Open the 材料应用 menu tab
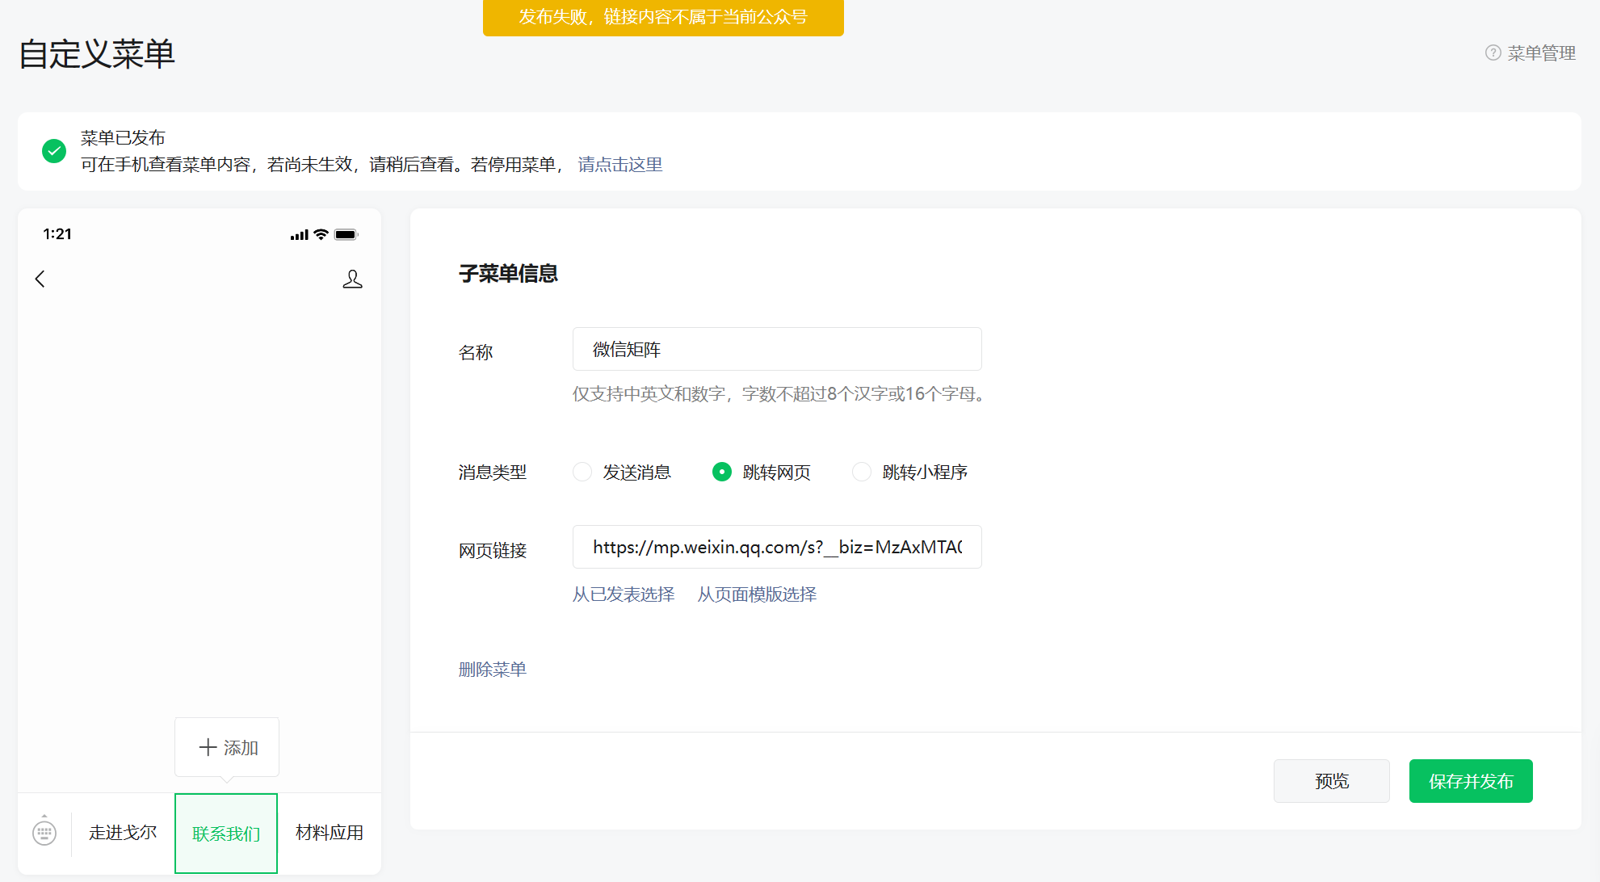 click(330, 833)
